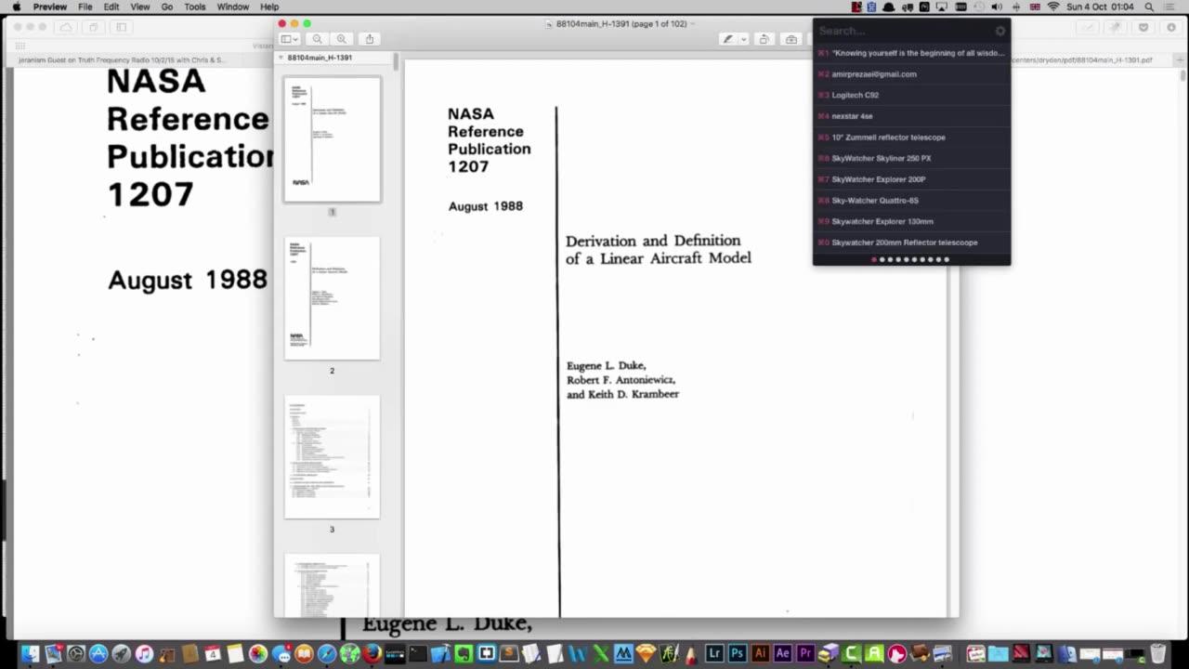Open the Help menu
This screenshot has height=669, width=1189.
(269, 7)
